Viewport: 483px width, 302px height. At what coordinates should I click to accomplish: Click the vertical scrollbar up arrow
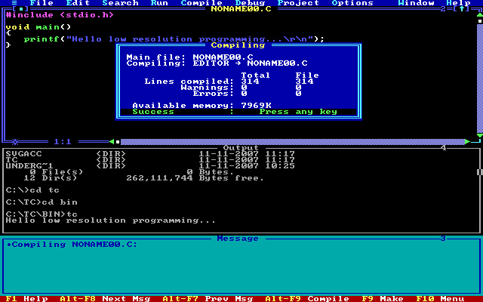480,16
